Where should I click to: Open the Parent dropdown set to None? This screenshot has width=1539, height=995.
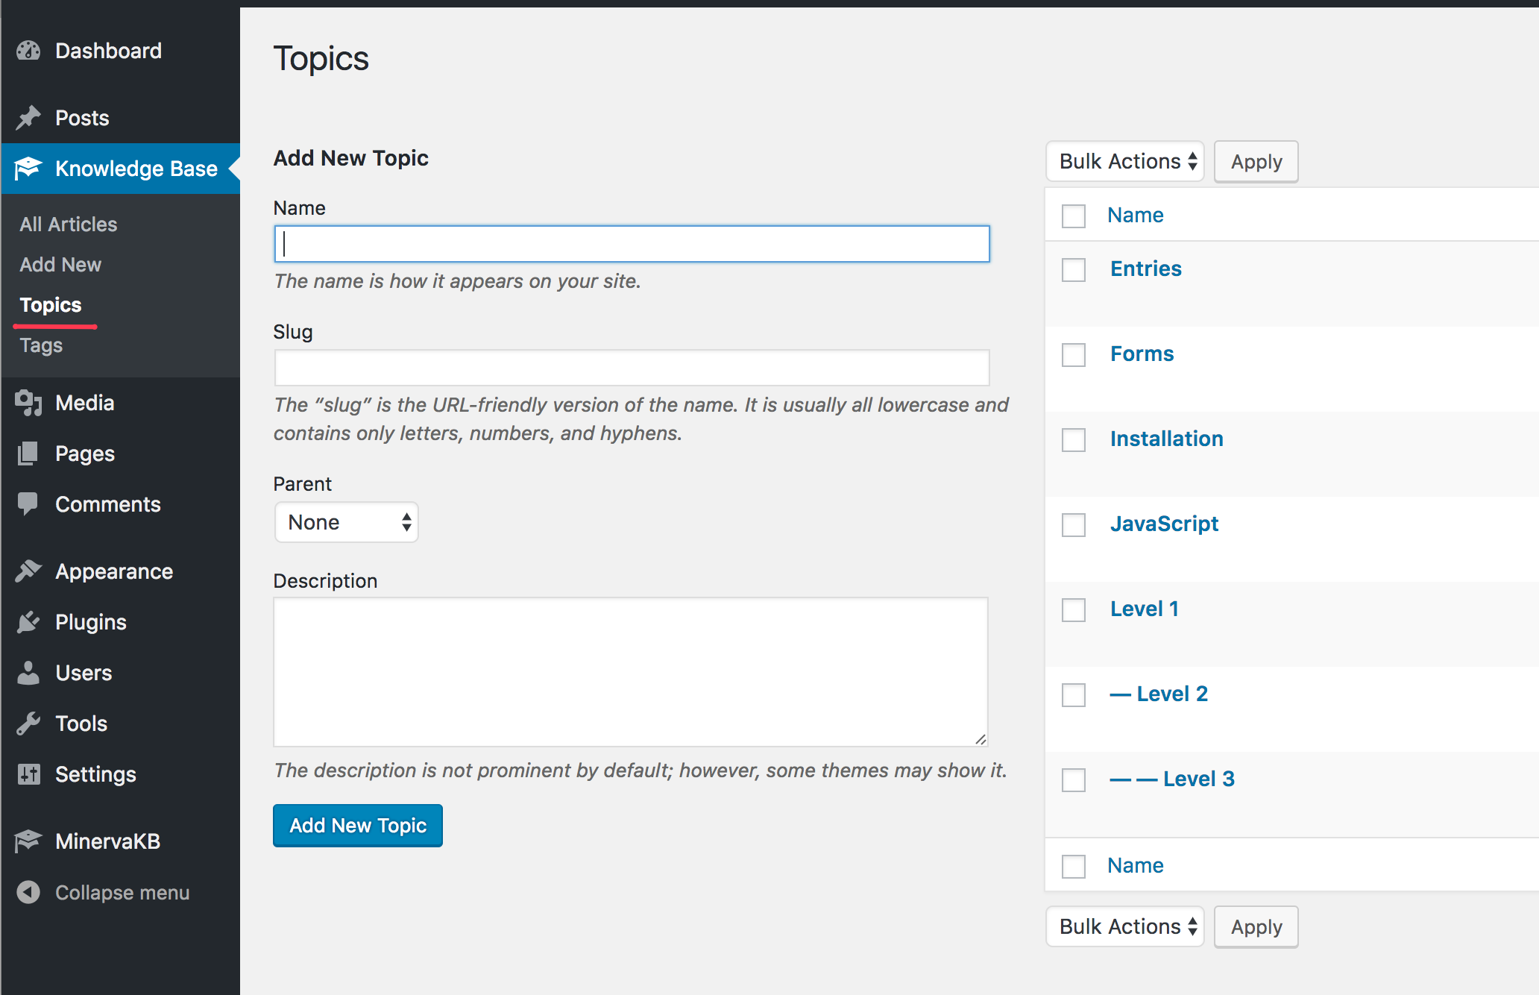pos(347,522)
